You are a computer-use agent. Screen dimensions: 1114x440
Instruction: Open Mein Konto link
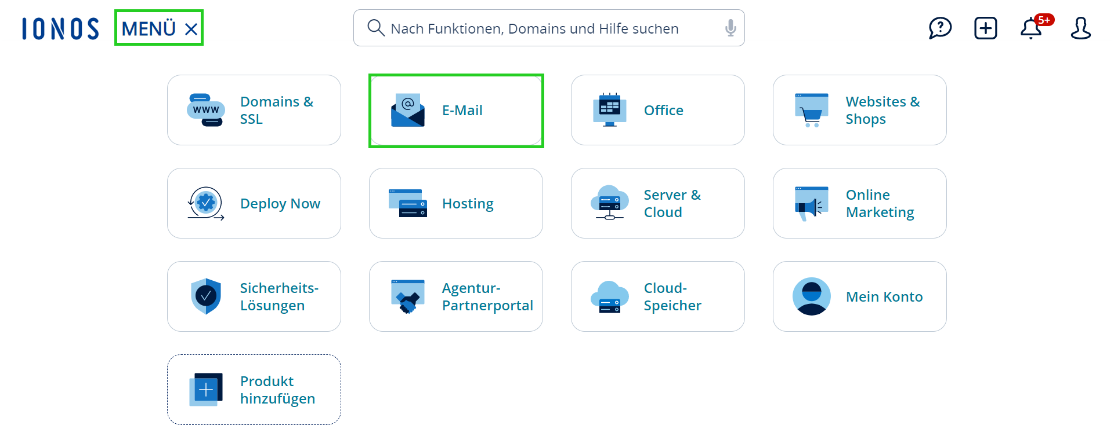click(860, 296)
